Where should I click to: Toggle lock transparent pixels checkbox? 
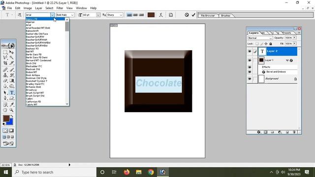point(257,44)
